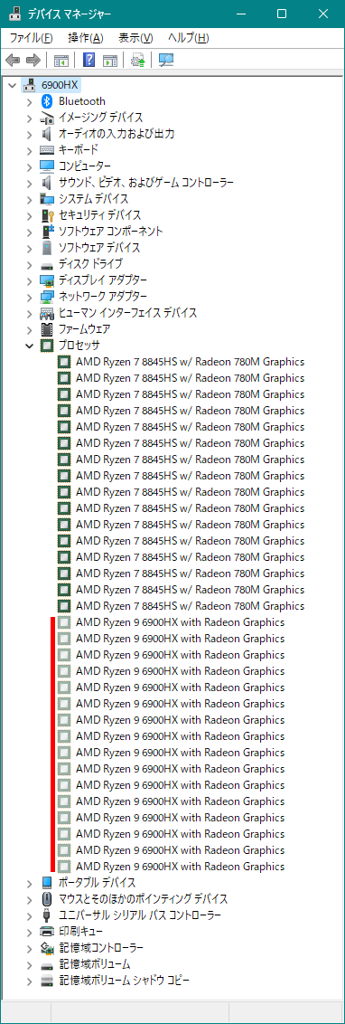Viewport: 345px width, 1024px height.
Task: Click the Back arrow toolbar icon
Action: (13, 61)
